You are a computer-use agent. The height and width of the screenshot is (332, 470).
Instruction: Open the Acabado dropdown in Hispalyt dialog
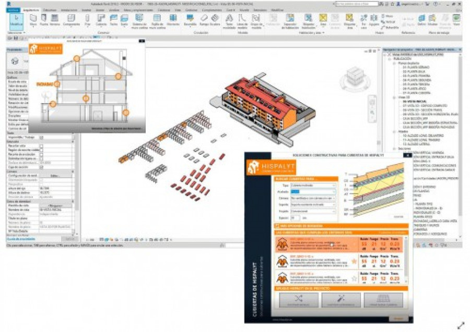pos(313,192)
